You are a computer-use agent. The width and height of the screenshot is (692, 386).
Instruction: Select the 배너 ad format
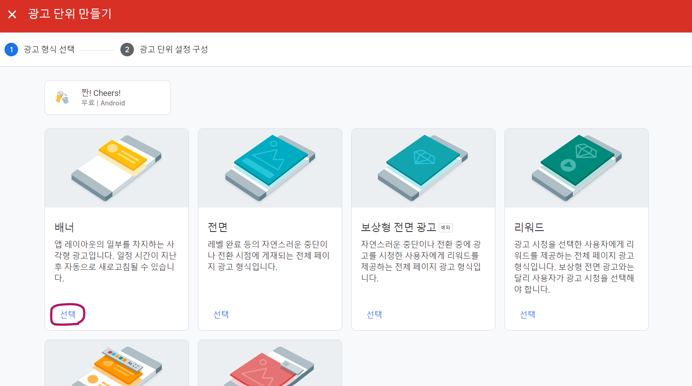68,314
